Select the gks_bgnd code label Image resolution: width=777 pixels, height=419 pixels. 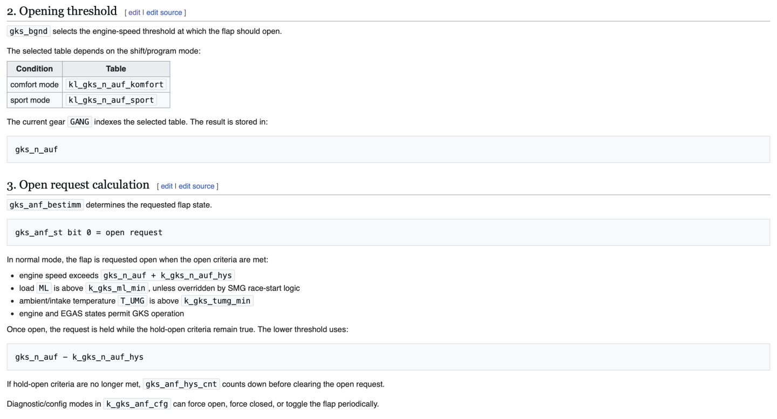[x=29, y=31]
